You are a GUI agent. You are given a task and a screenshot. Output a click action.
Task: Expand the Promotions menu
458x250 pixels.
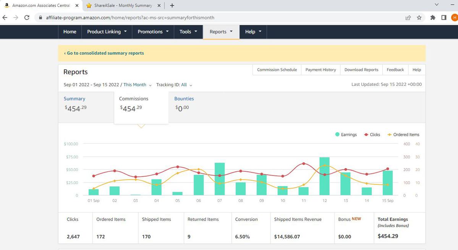(153, 32)
